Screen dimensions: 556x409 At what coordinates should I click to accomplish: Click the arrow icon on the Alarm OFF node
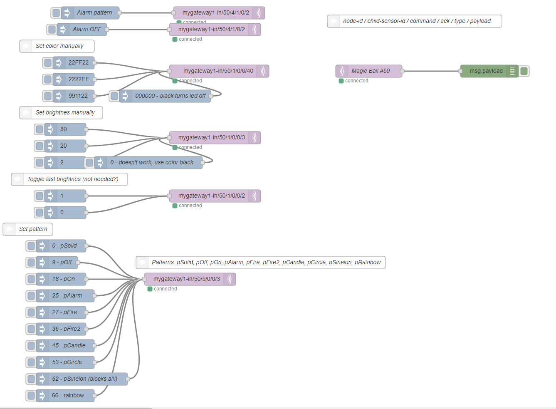click(63, 30)
